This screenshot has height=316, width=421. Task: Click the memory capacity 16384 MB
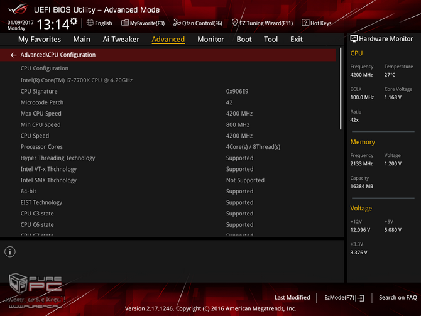click(x=362, y=186)
